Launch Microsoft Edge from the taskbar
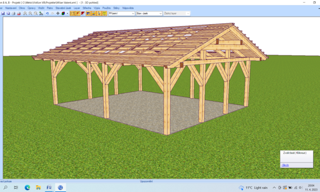Viewport: 320px width, 192px height. click(27, 187)
